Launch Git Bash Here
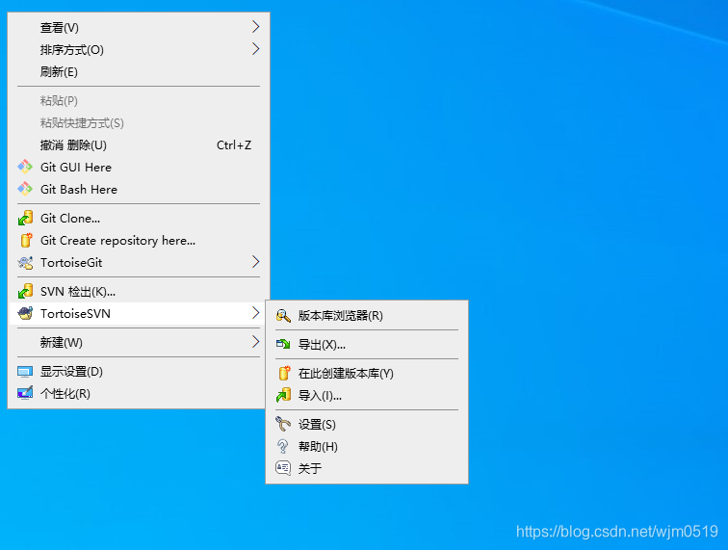728x550 pixels. [140, 190]
